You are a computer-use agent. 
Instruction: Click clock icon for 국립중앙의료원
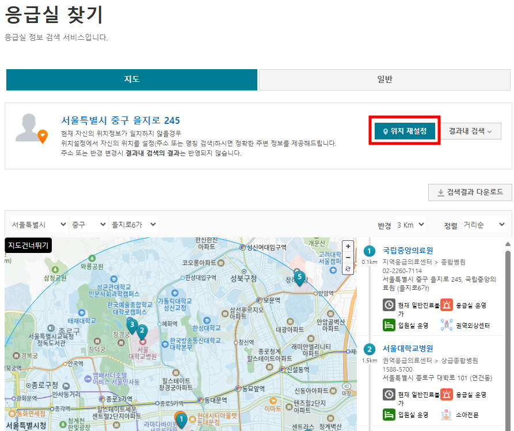[x=389, y=305]
